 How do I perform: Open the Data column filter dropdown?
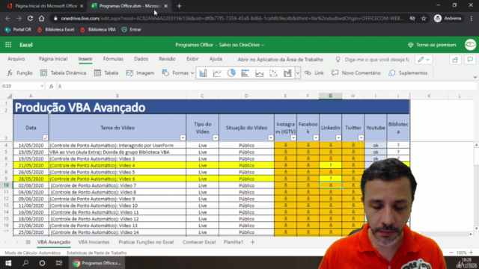tap(45, 137)
